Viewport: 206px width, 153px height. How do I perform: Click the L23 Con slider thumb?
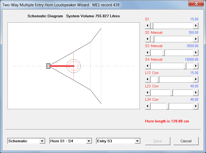[x=172, y=93]
